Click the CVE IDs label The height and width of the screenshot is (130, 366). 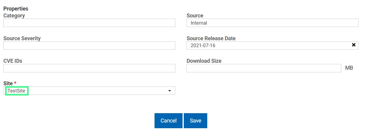pyautogui.click(x=13, y=61)
